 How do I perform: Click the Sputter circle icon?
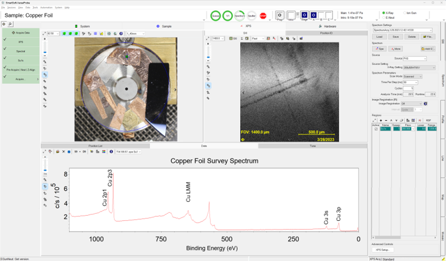[252, 16]
